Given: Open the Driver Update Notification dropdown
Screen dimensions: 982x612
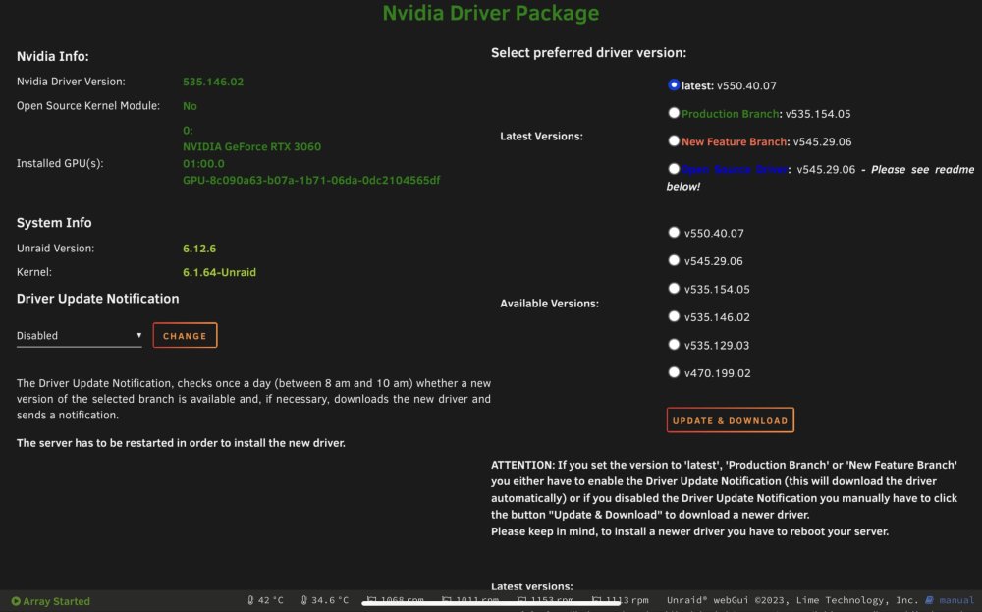Looking at the screenshot, I should (x=79, y=336).
